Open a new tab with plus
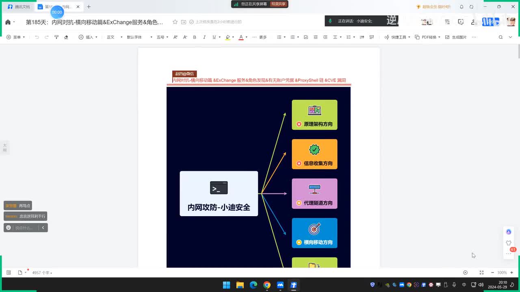The width and height of the screenshot is (520, 292). [89, 6]
